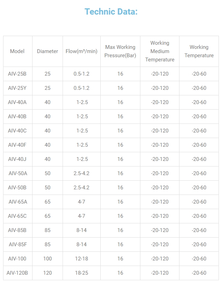Screen dimensions: 222x283
Task: Click the 12-18 flow value cell
Action: point(82,259)
